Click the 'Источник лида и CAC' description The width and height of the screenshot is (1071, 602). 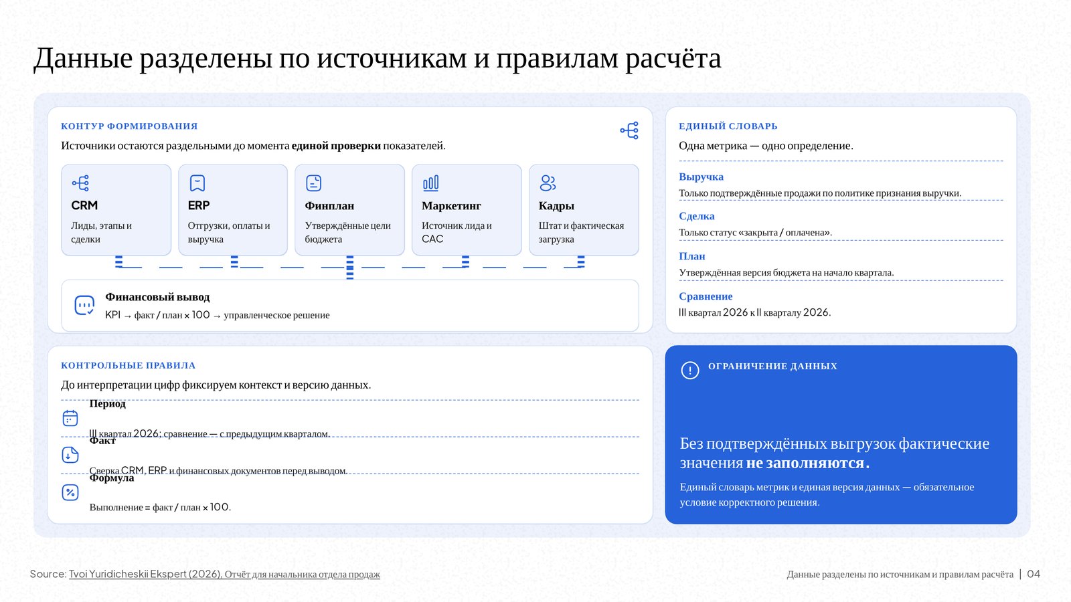[x=457, y=232]
